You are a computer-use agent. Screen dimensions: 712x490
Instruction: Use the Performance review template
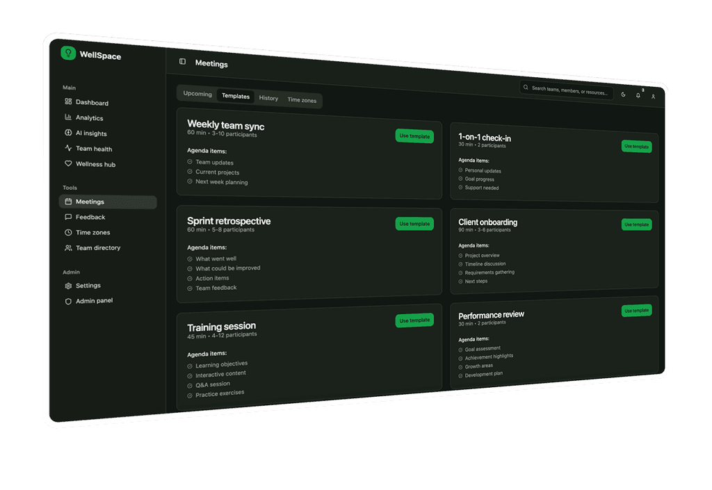pyautogui.click(x=636, y=311)
